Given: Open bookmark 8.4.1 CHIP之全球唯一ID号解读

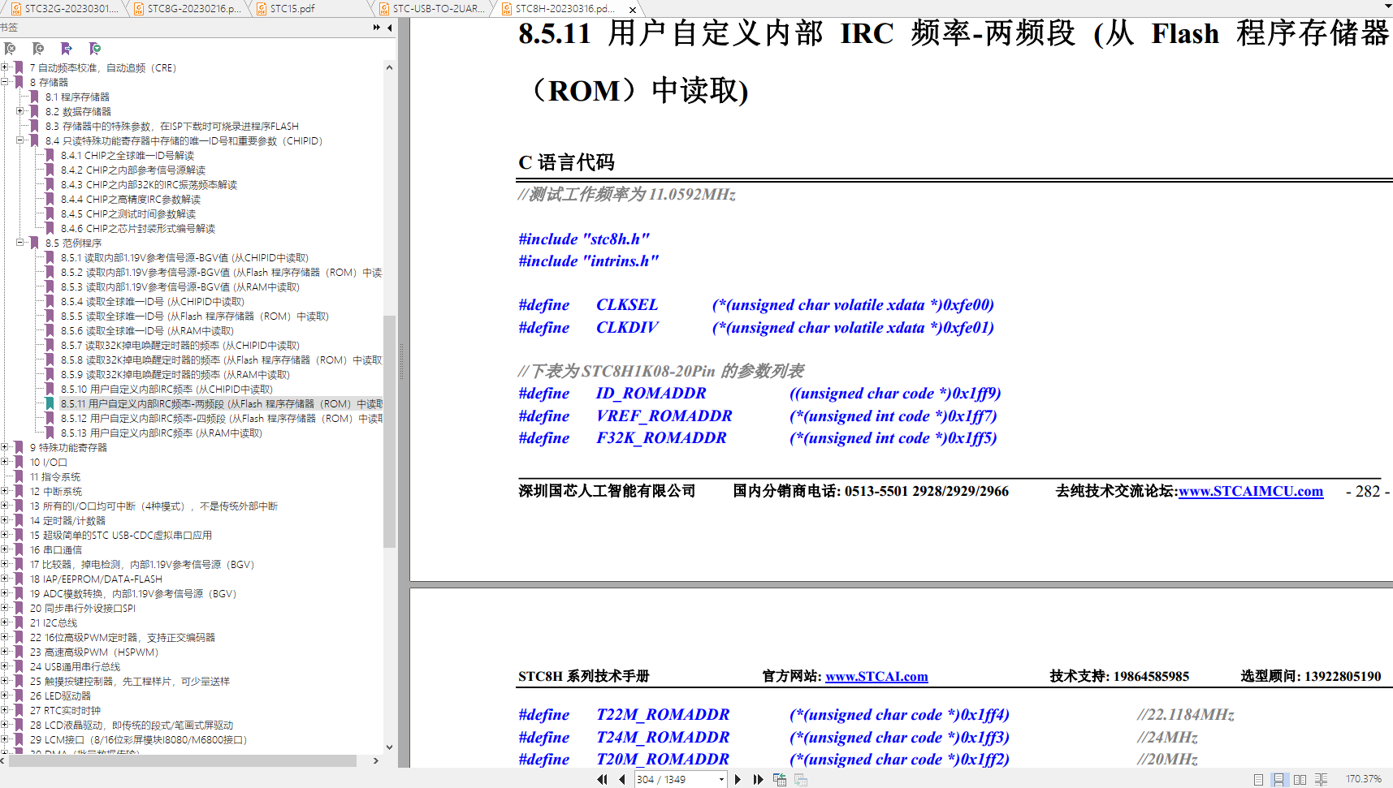Looking at the screenshot, I should pos(128,155).
